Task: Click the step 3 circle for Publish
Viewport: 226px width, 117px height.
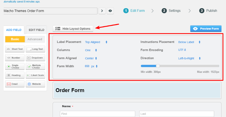Action: point(202,11)
